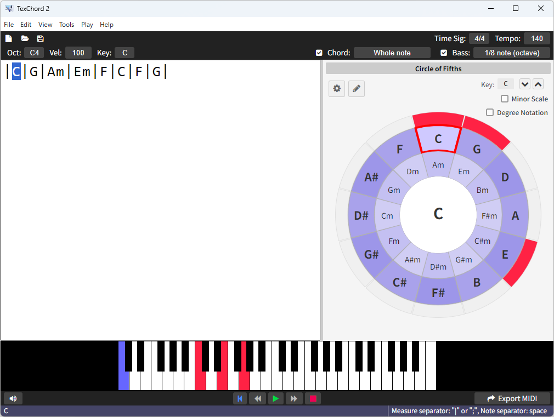Click the TexChord 2 app icon in the title bar
The height and width of the screenshot is (417, 554).
(x=9, y=8)
